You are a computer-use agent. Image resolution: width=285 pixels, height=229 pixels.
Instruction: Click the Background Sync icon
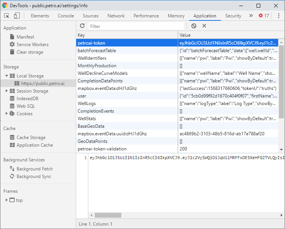12,176
